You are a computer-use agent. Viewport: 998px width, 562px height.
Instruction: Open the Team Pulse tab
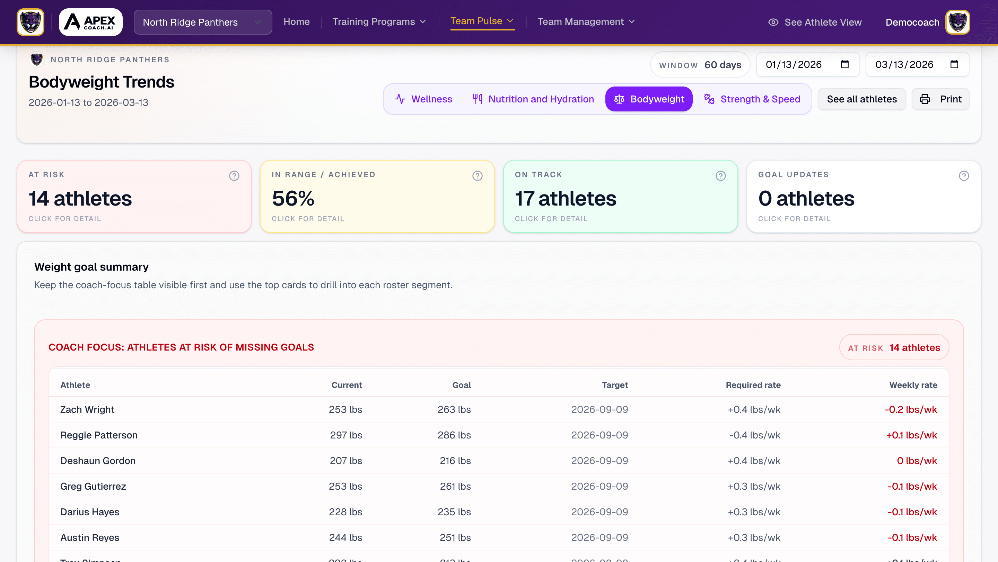[x=482, y=21]
